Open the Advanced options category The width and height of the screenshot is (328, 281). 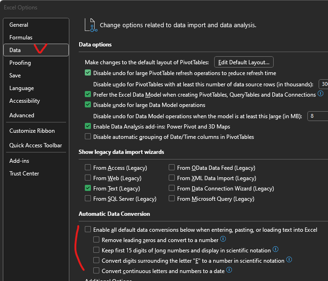36,115
